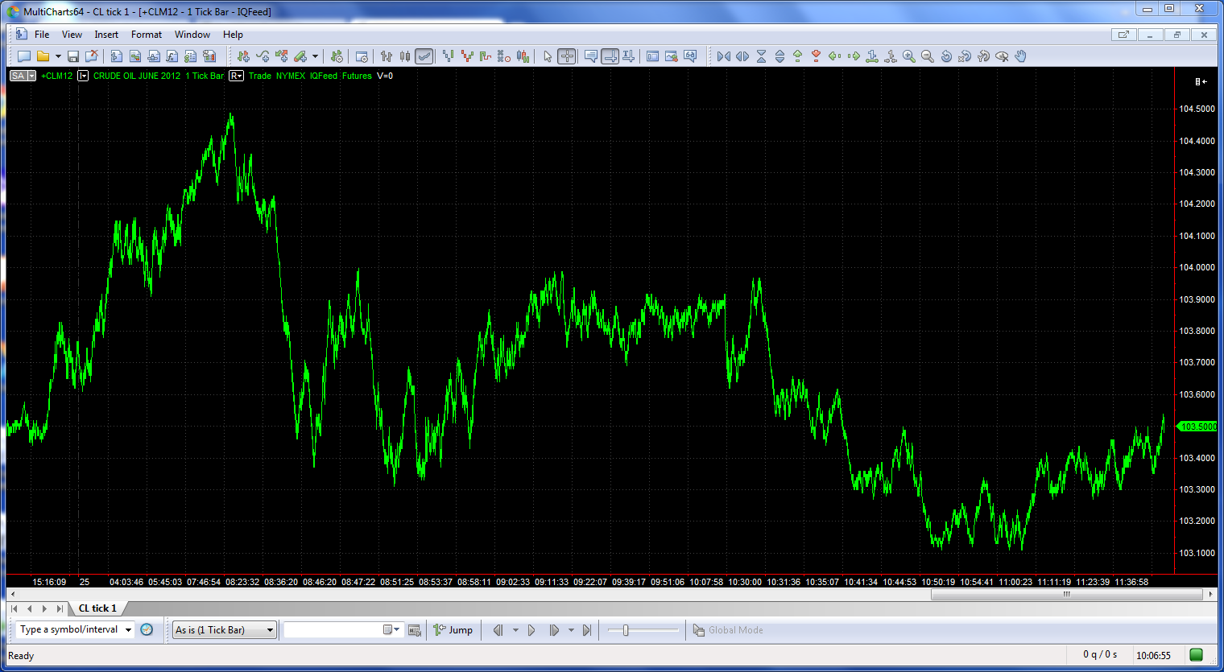Expand the drawing tool dropdown arrow

(x=315, y=56)
